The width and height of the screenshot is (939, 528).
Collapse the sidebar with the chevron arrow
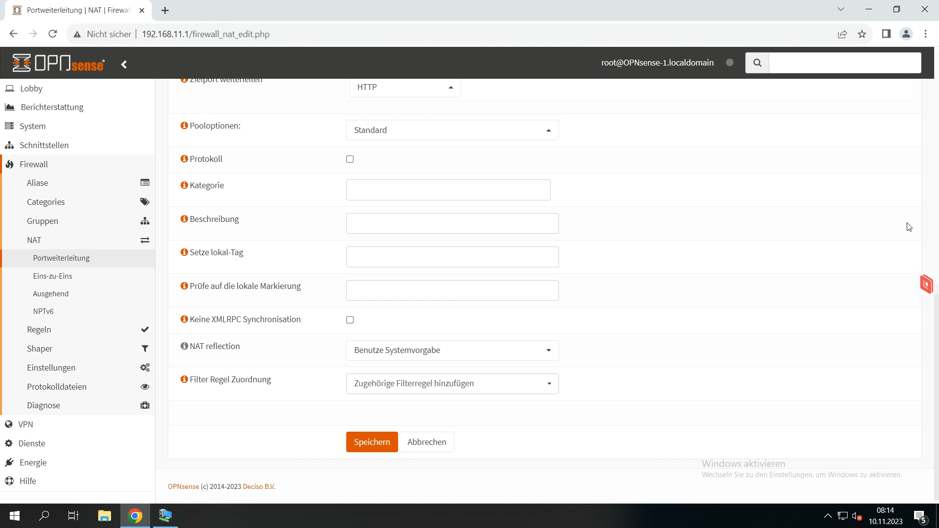[124, 65]
